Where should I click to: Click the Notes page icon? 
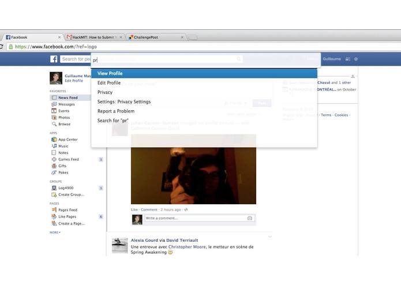pos(54,153)
